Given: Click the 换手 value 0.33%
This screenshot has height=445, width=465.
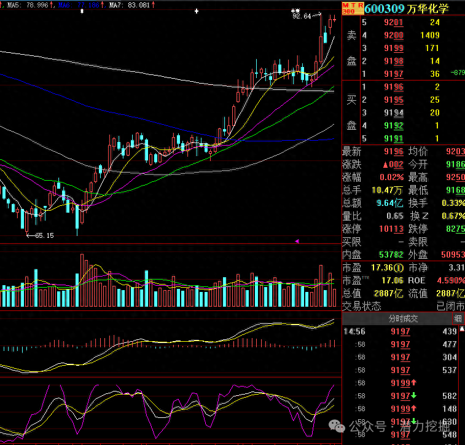Looking at the screenshot, I should point(453,203).
